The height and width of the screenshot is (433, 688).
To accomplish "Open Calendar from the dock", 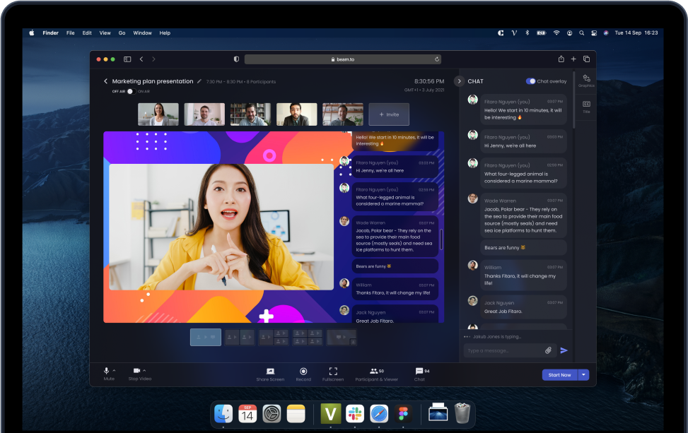I will [x=247, y=414].
